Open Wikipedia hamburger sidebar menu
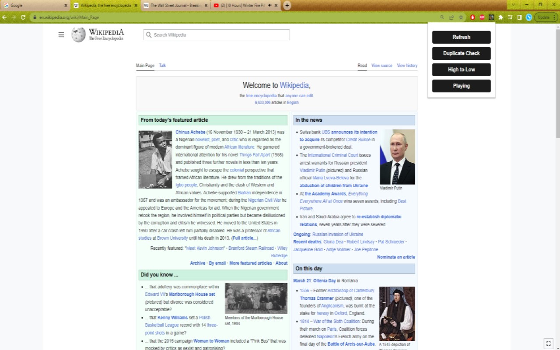The width and height of the screenshot is (560, 350). point(61,35)
